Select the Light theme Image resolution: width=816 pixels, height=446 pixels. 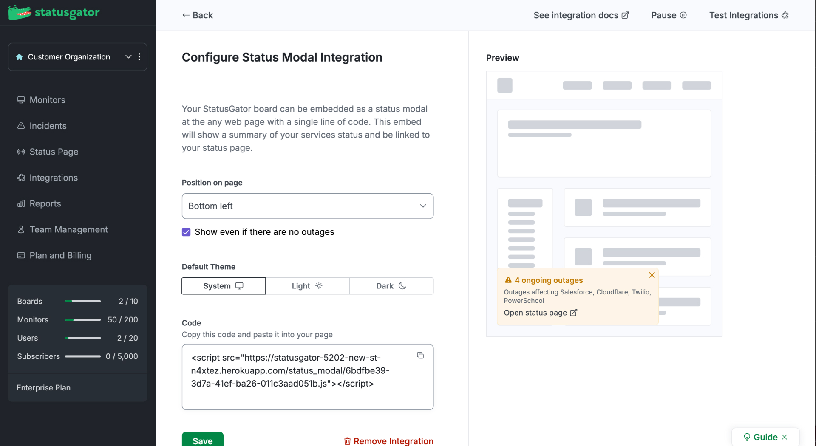point(307,286)
